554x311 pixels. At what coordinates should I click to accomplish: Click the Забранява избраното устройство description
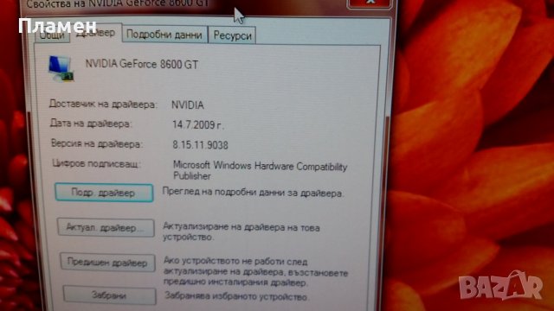pyautogui.click(x=236, y=296)
